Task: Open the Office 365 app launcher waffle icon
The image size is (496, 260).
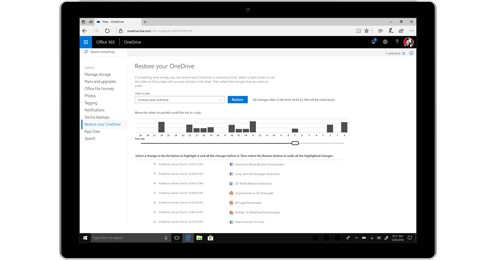Action: (x=85, y=42)
